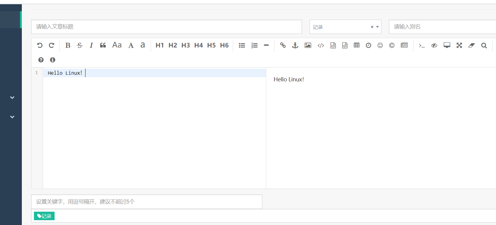This screenshot has width=496, height=225.
Task: Insert a page break
Action: coord(404,45)
